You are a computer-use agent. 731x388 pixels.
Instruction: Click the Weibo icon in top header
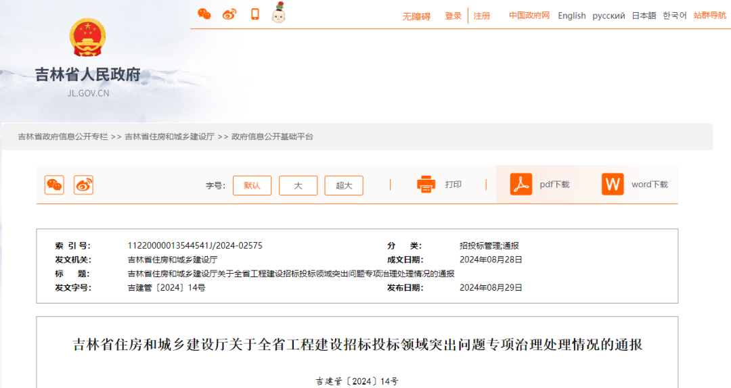click(x=229, y=14)
